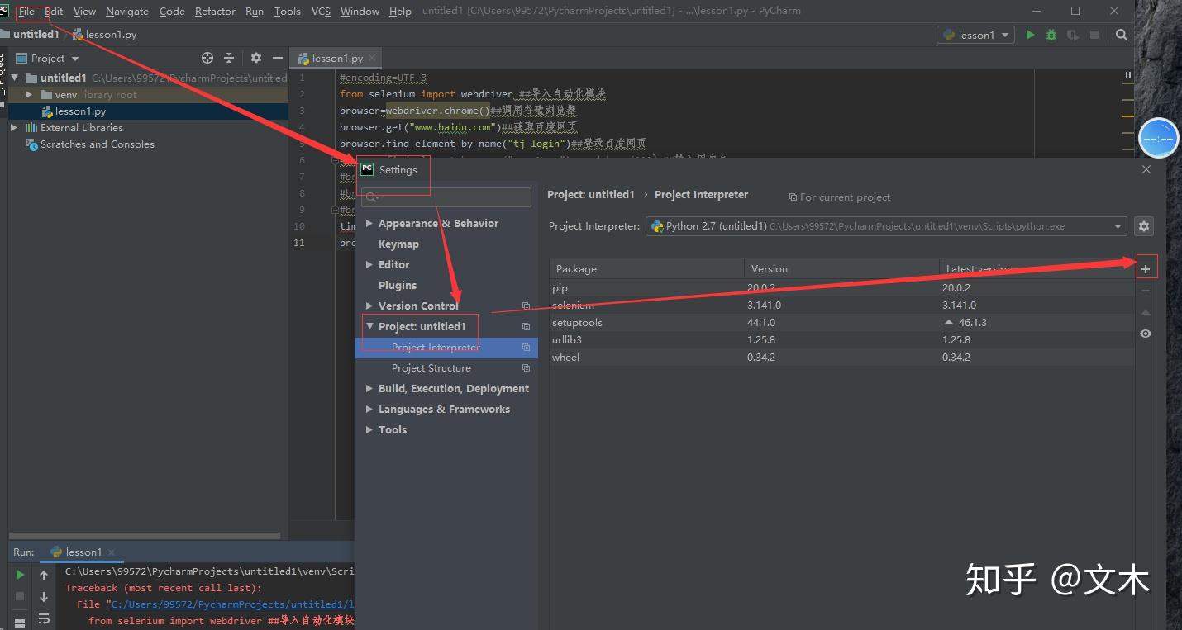1182x630 pixels.
Task: Expand Appearance & Behavior settings section
Action: (x=369, y=224)
